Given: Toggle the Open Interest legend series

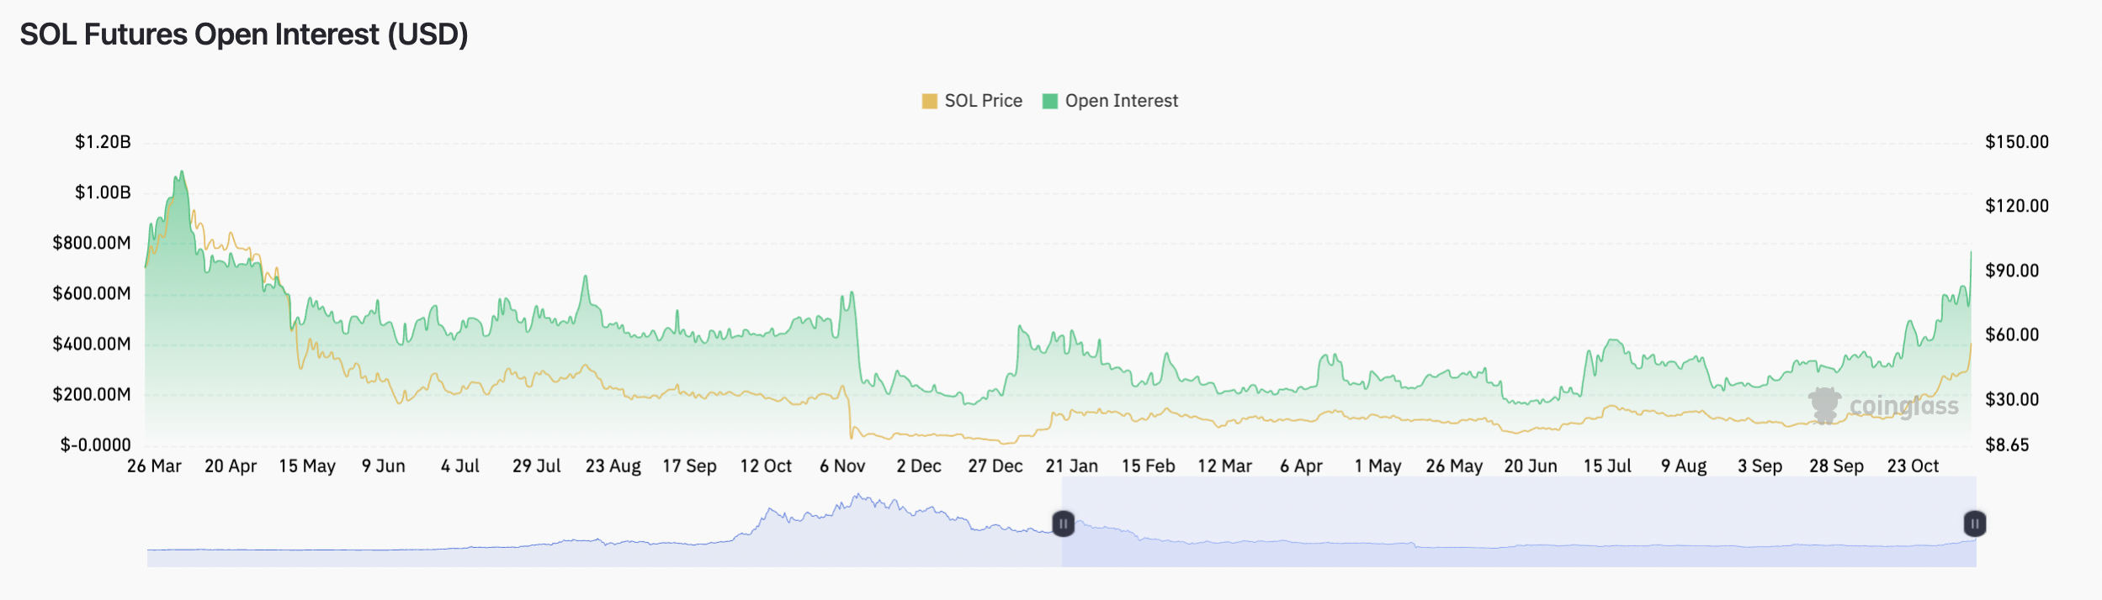Looking at the screenshot, I should coord(1121,101).
